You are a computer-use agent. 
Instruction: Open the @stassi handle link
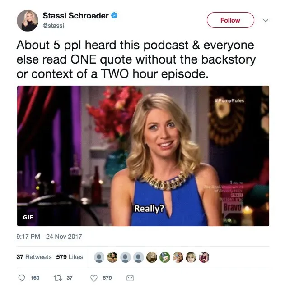53,26
